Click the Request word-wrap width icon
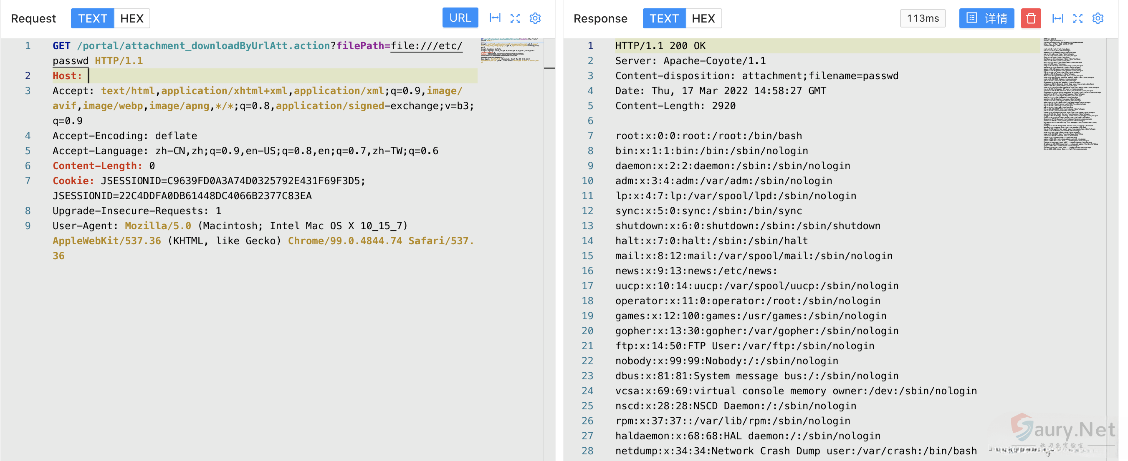Screen dimensions: 1128x461 [x=495, y=18]
